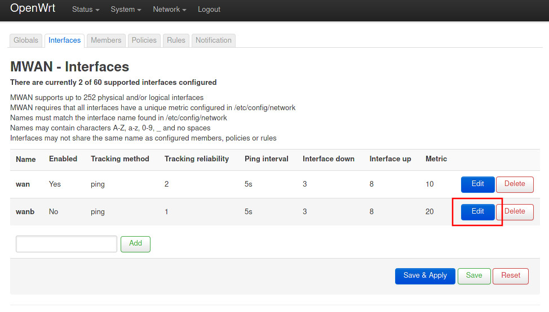Click Save & Apply

pyautogui.click(x=424, y=276)
